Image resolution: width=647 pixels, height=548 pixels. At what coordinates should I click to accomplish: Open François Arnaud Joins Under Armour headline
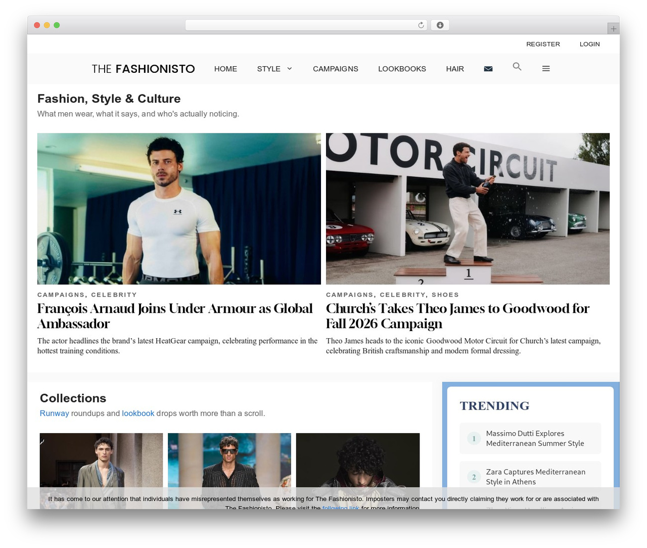[x=175, y=316]
